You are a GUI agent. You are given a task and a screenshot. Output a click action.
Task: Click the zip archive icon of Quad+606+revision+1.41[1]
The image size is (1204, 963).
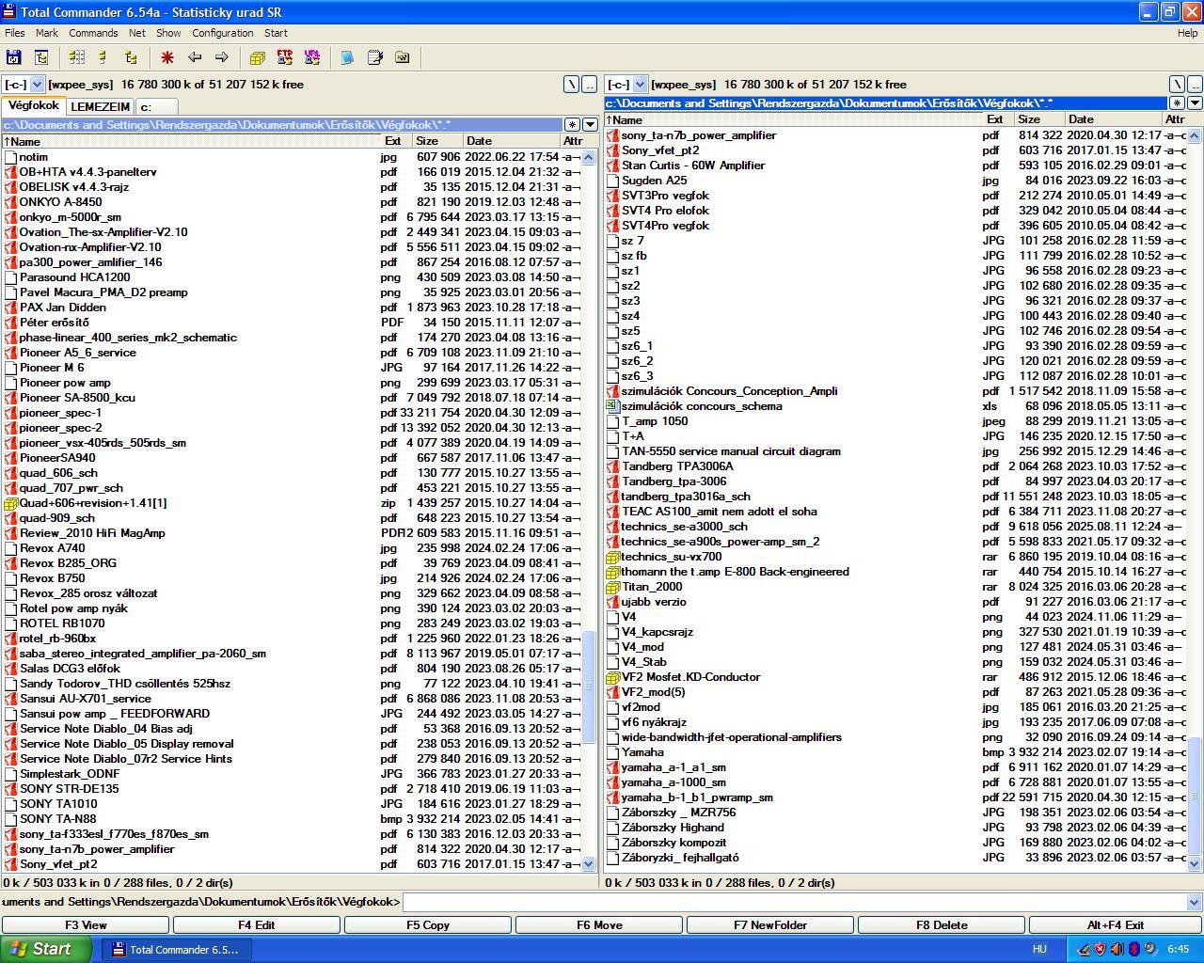point(11,503)
